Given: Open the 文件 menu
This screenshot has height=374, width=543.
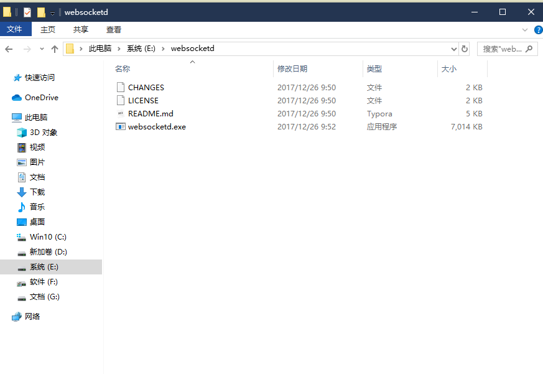Looking at the screenshot, I should 16,29.
